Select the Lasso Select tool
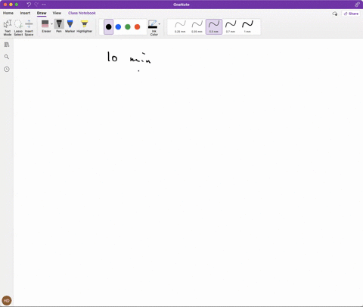Viewport: 363px width, 307px height. tap(18, 27)
